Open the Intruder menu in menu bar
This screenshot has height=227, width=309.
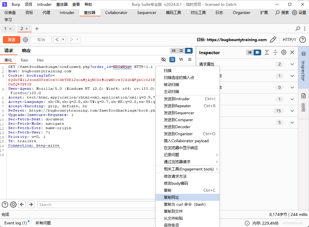pos(44,4)
